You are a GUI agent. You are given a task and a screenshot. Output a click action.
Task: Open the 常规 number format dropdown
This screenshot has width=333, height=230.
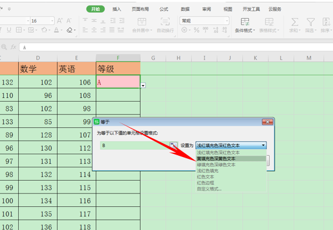[227, 21]
